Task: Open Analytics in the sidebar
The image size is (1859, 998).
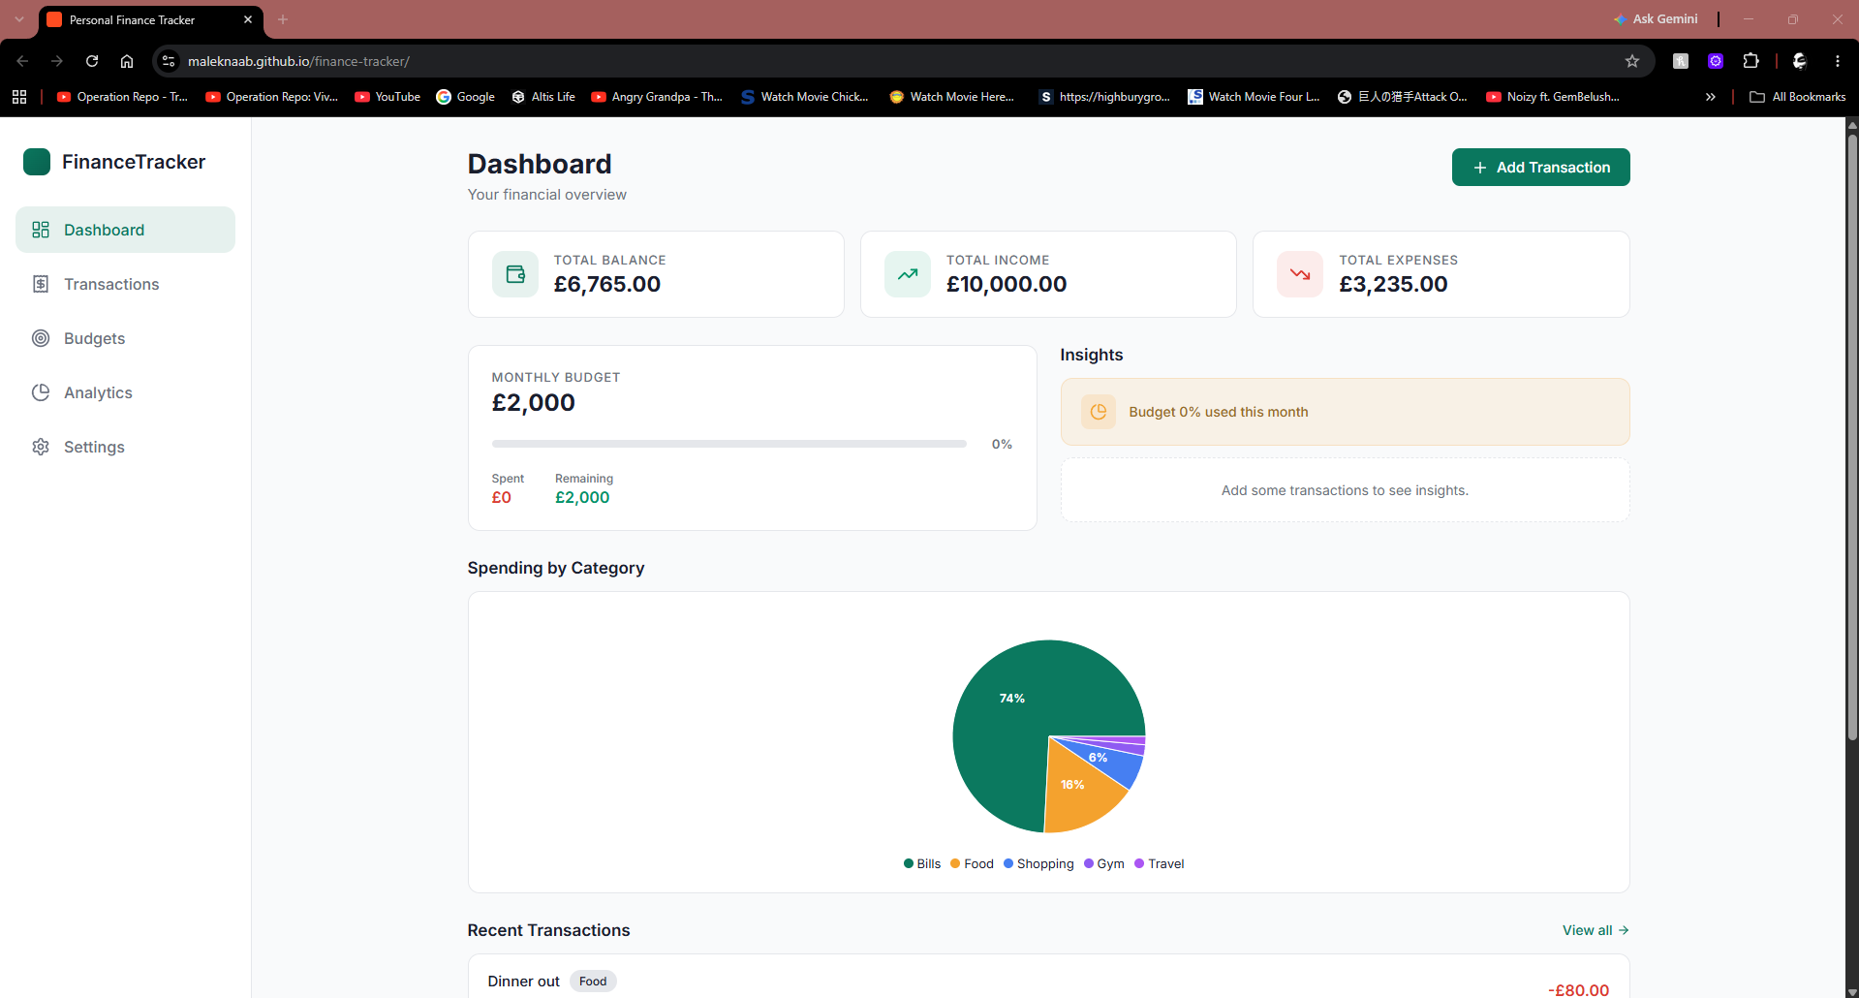Action: pyautogui.click(x=125, y=392)
